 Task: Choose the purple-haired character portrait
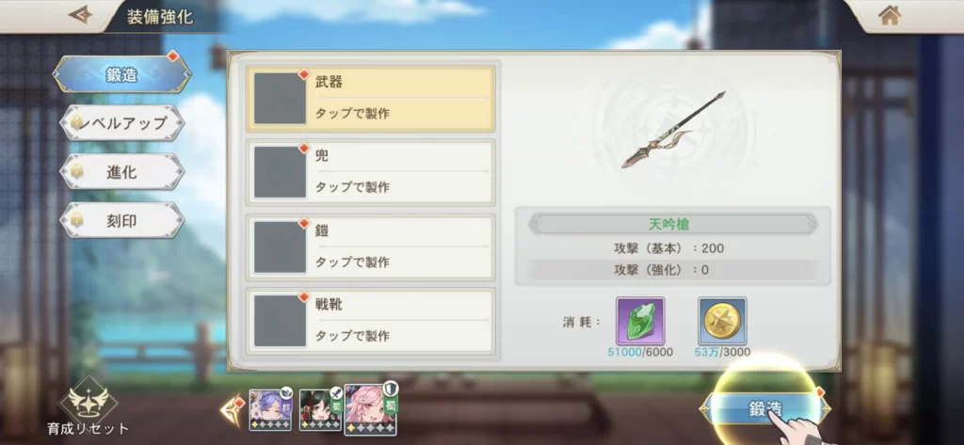[270, 410]
